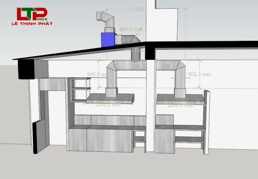Click the Lê Thịnh Phát brand text
258x179 pixels.
[x=32, y=24]
